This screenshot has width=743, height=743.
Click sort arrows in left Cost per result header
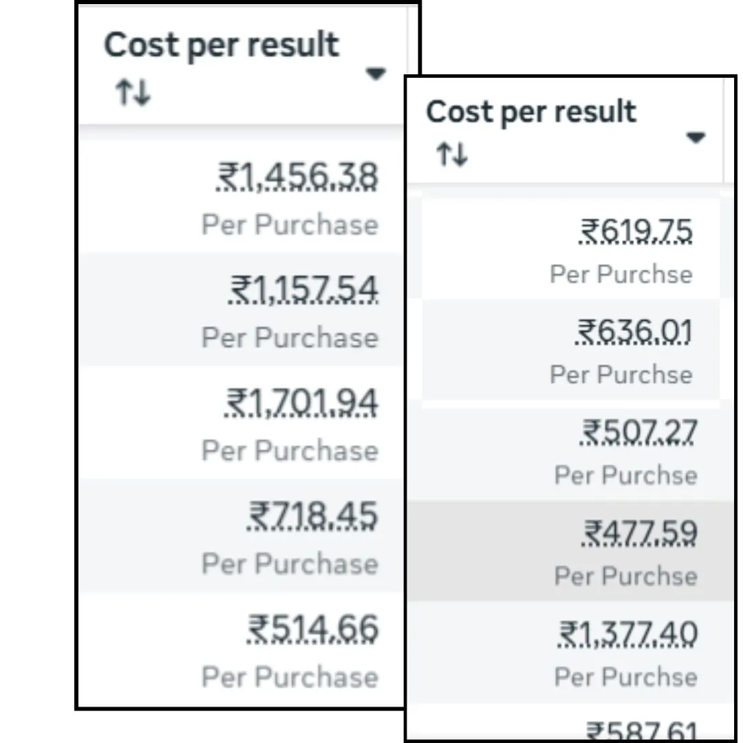coord(133,93)
